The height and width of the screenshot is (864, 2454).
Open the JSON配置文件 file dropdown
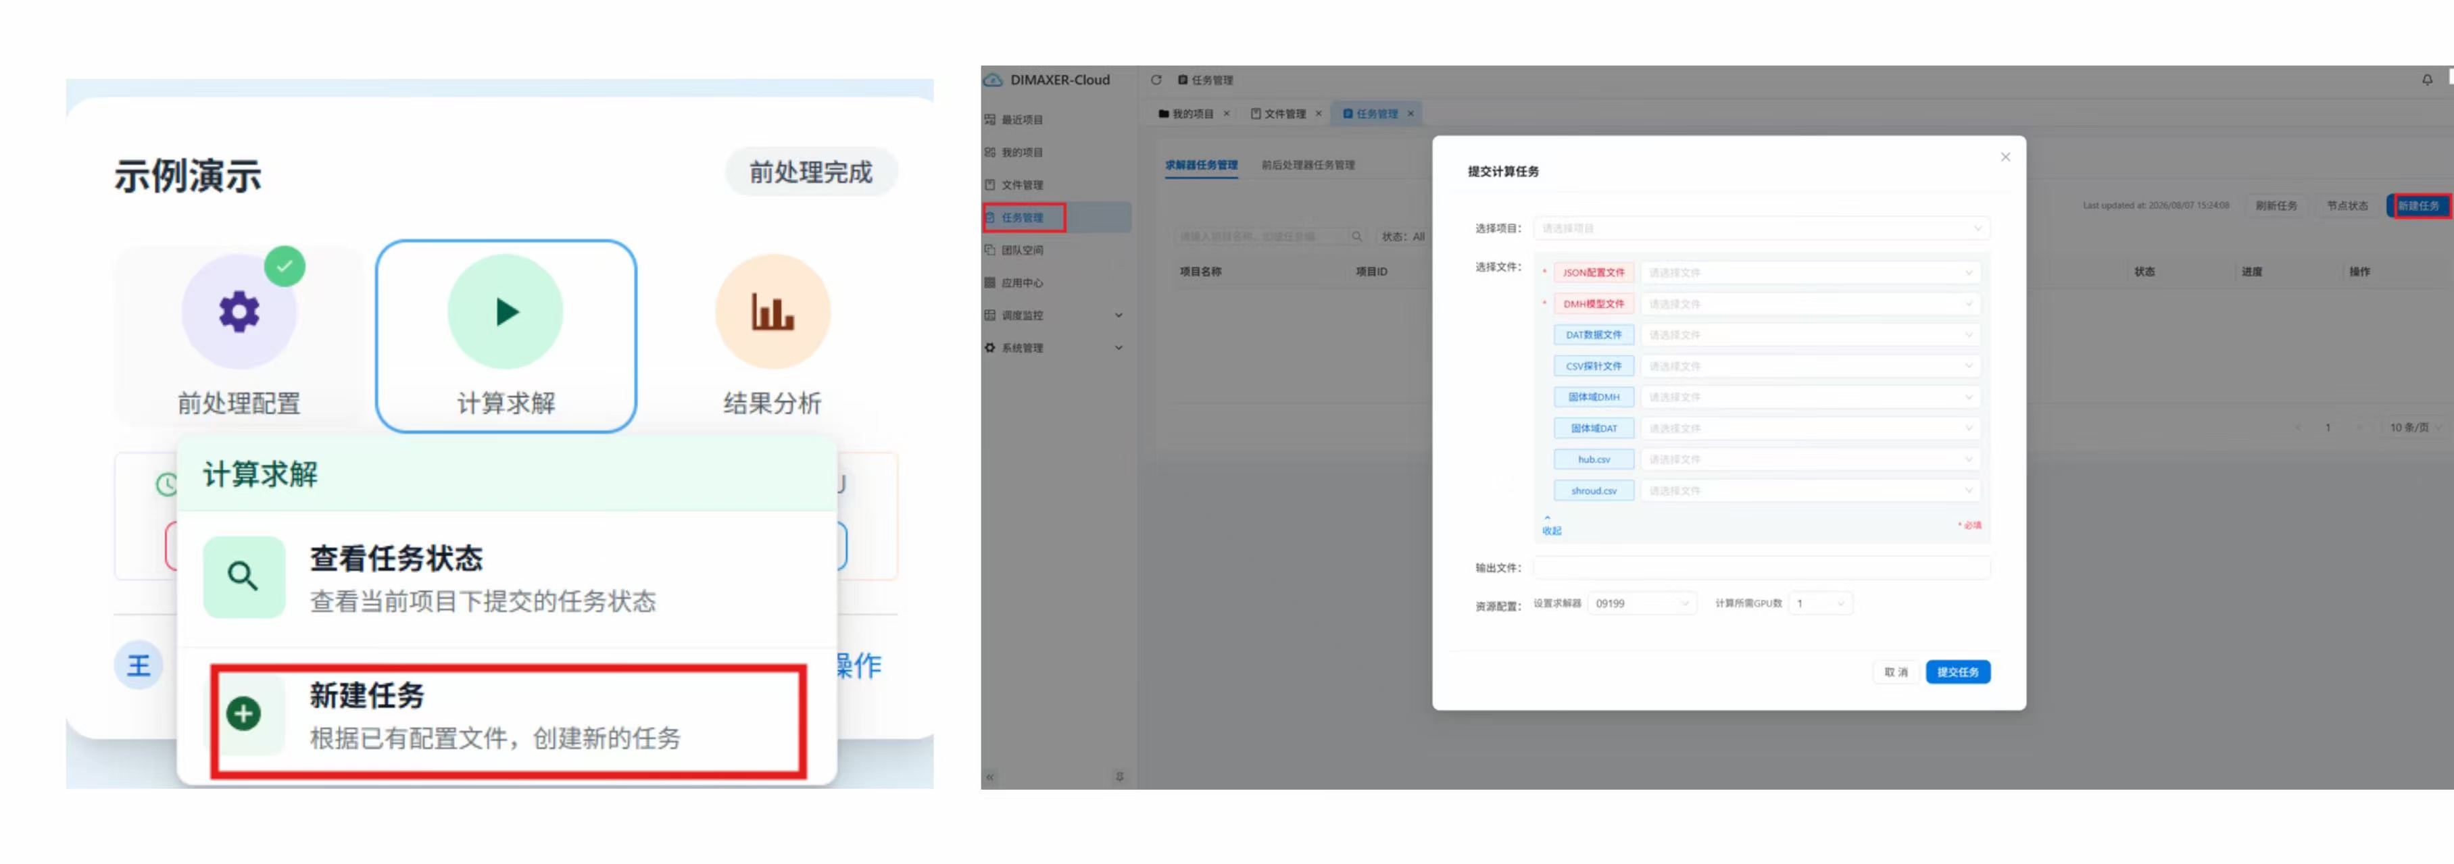1810,272
